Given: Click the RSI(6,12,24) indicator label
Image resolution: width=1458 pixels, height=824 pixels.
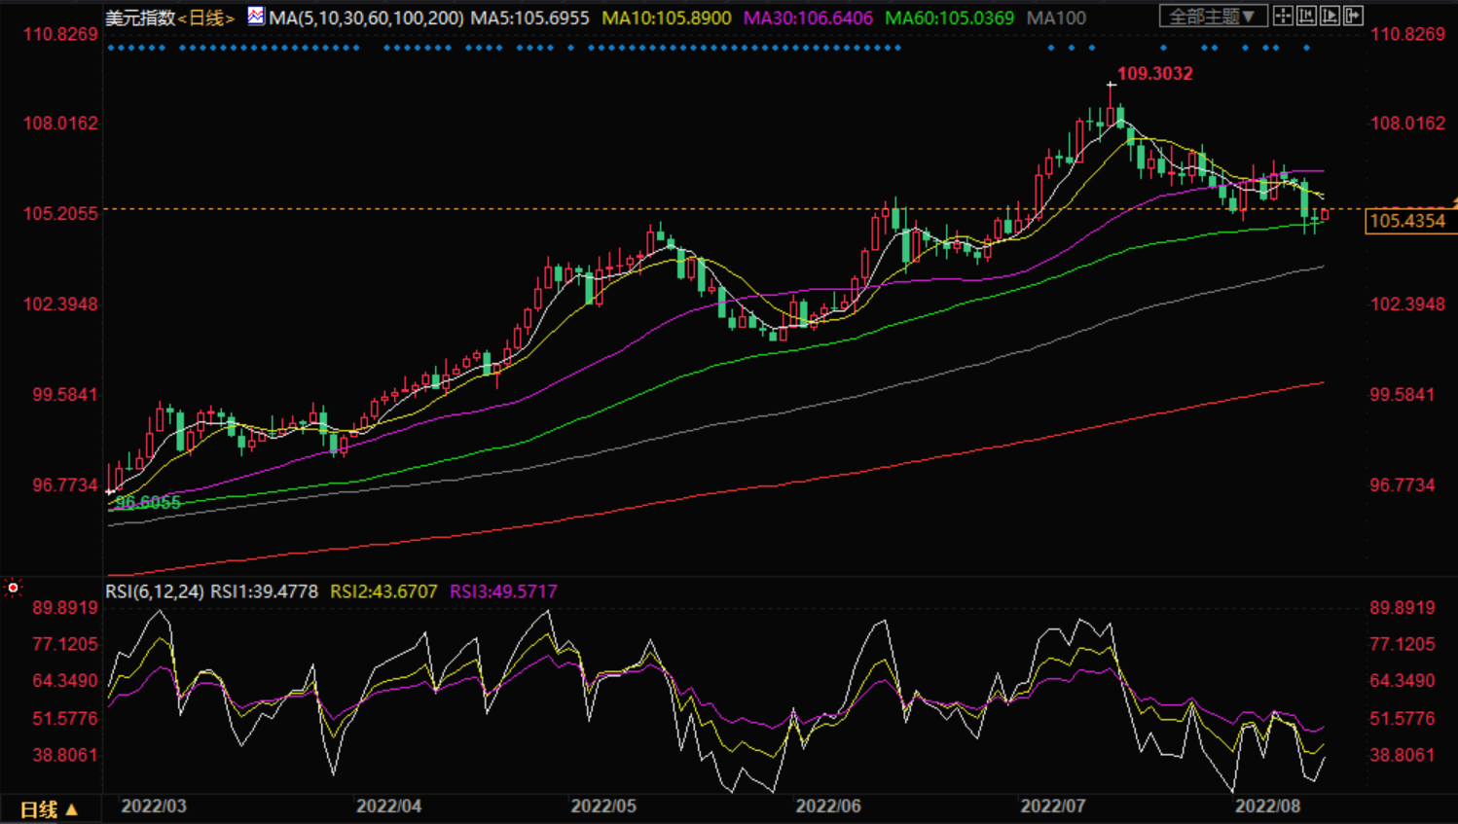Looking at the screenshot, I should [x=155, y=591].
